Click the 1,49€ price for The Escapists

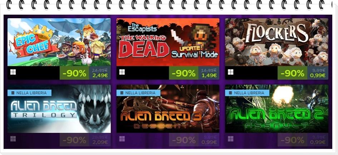coord(209,75)
